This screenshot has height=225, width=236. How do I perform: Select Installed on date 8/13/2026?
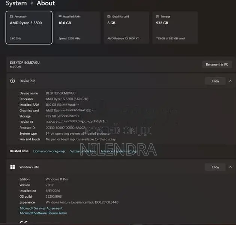pyautogui.click(x=53, y=190)
